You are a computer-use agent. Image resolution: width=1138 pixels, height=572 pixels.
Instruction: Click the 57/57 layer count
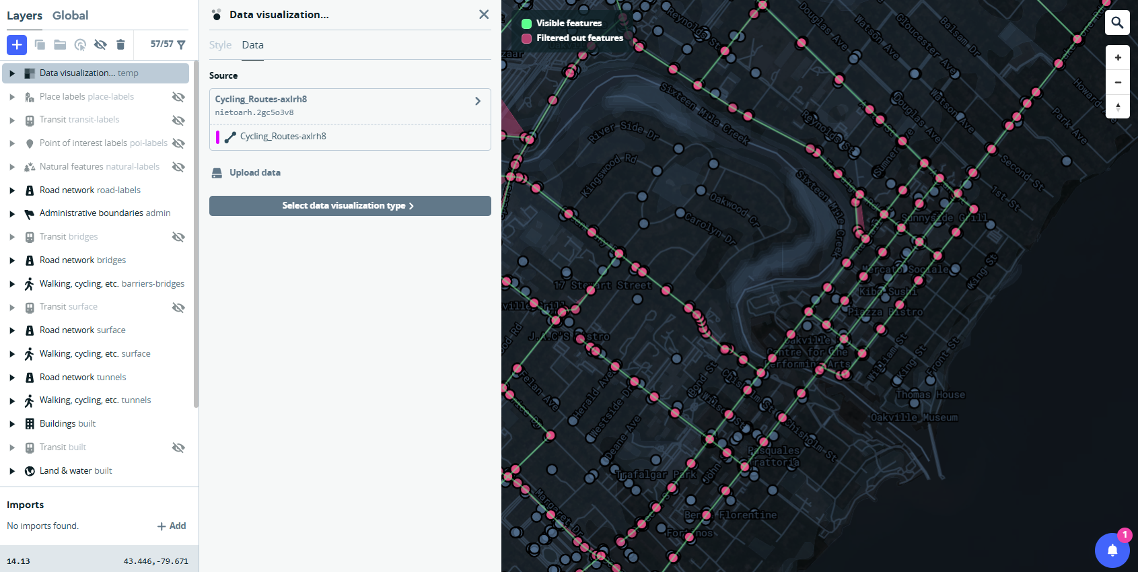(162, 44)
